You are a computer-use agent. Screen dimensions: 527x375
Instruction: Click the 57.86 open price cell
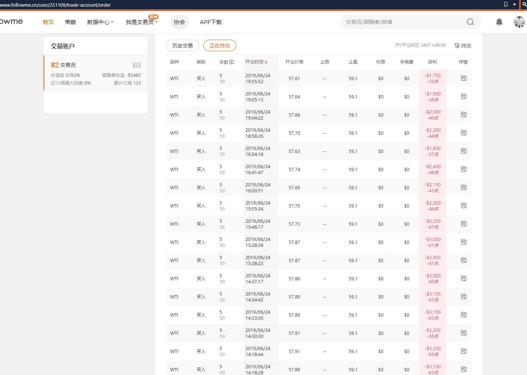coord(294,279)
